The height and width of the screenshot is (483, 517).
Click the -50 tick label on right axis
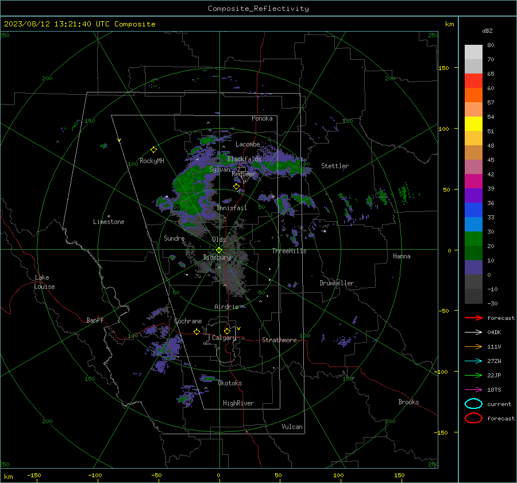click(x=443, y=311)
